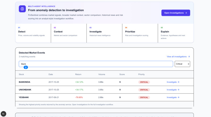Click the 2.88x volume value
Image resolution: width=211 pixels, height=117 pixels.
click(101, 97)
